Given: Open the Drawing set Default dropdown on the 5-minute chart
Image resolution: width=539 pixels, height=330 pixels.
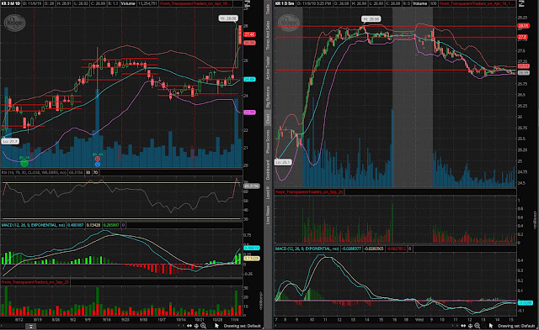Looking at the screenshot, I should pos(516,326).
